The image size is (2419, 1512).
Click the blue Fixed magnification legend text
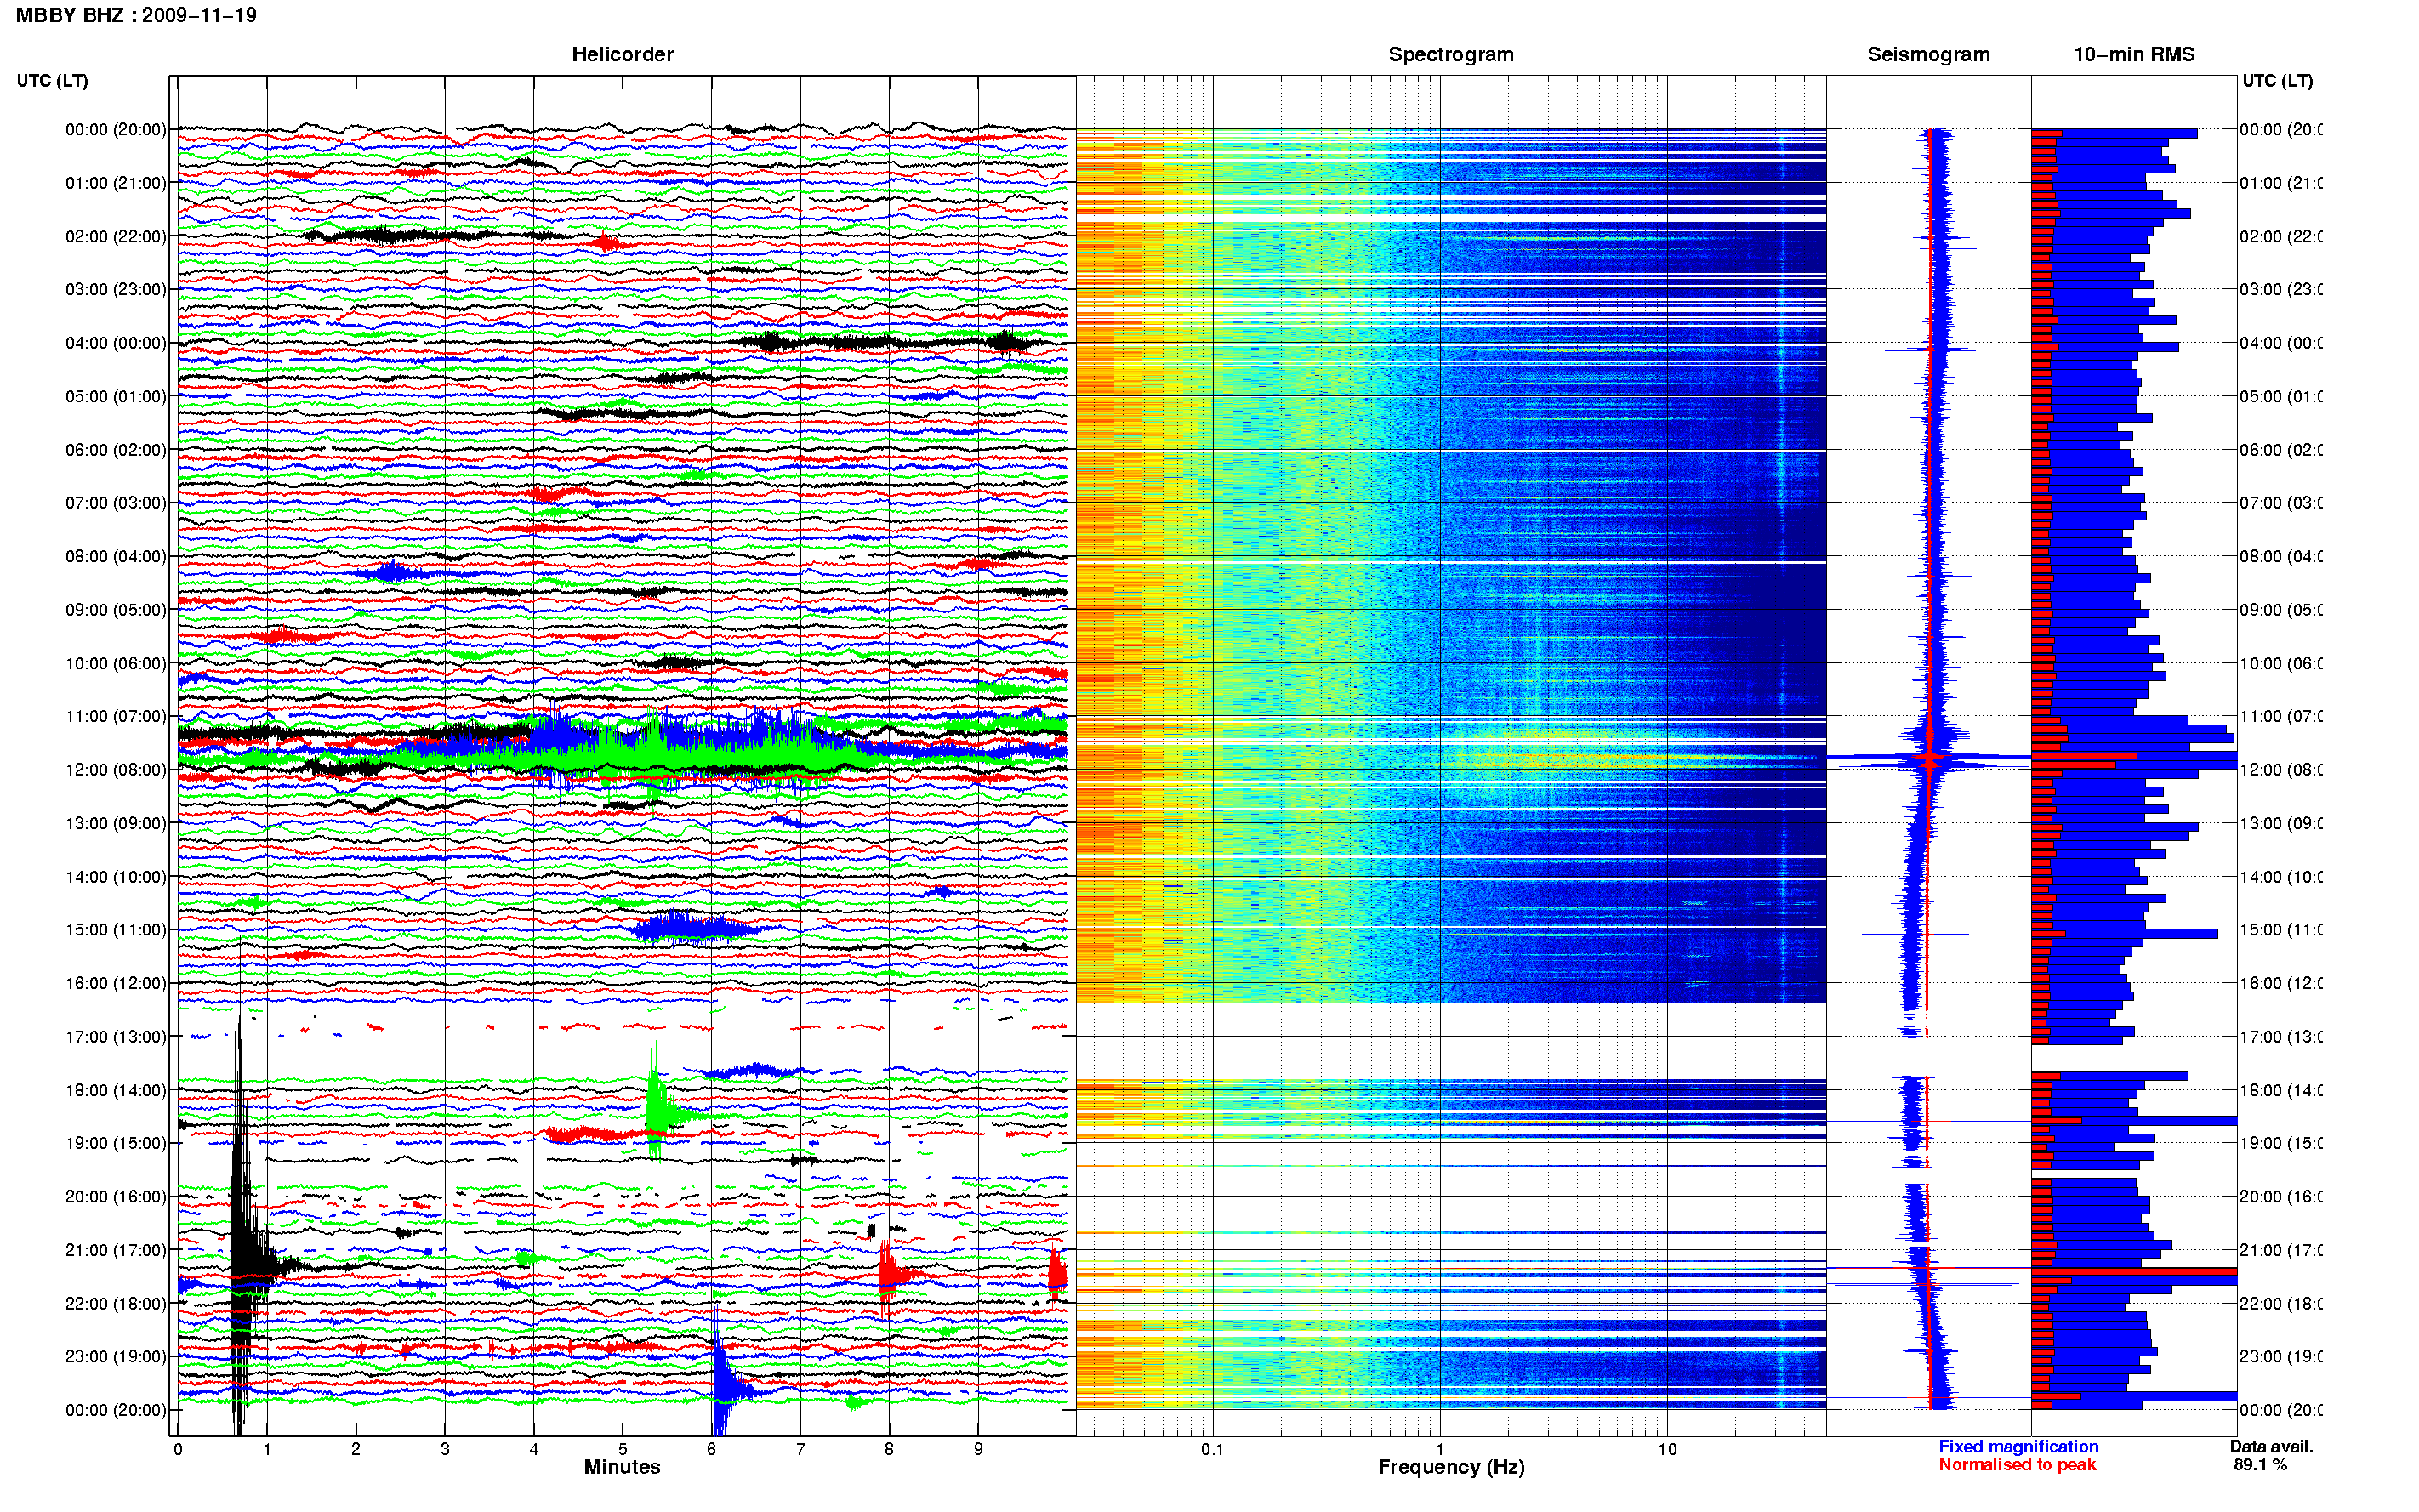coord(2018,1446)
